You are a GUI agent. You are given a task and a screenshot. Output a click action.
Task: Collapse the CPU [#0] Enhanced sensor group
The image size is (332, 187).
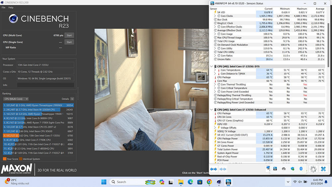(x=211, y=110)
